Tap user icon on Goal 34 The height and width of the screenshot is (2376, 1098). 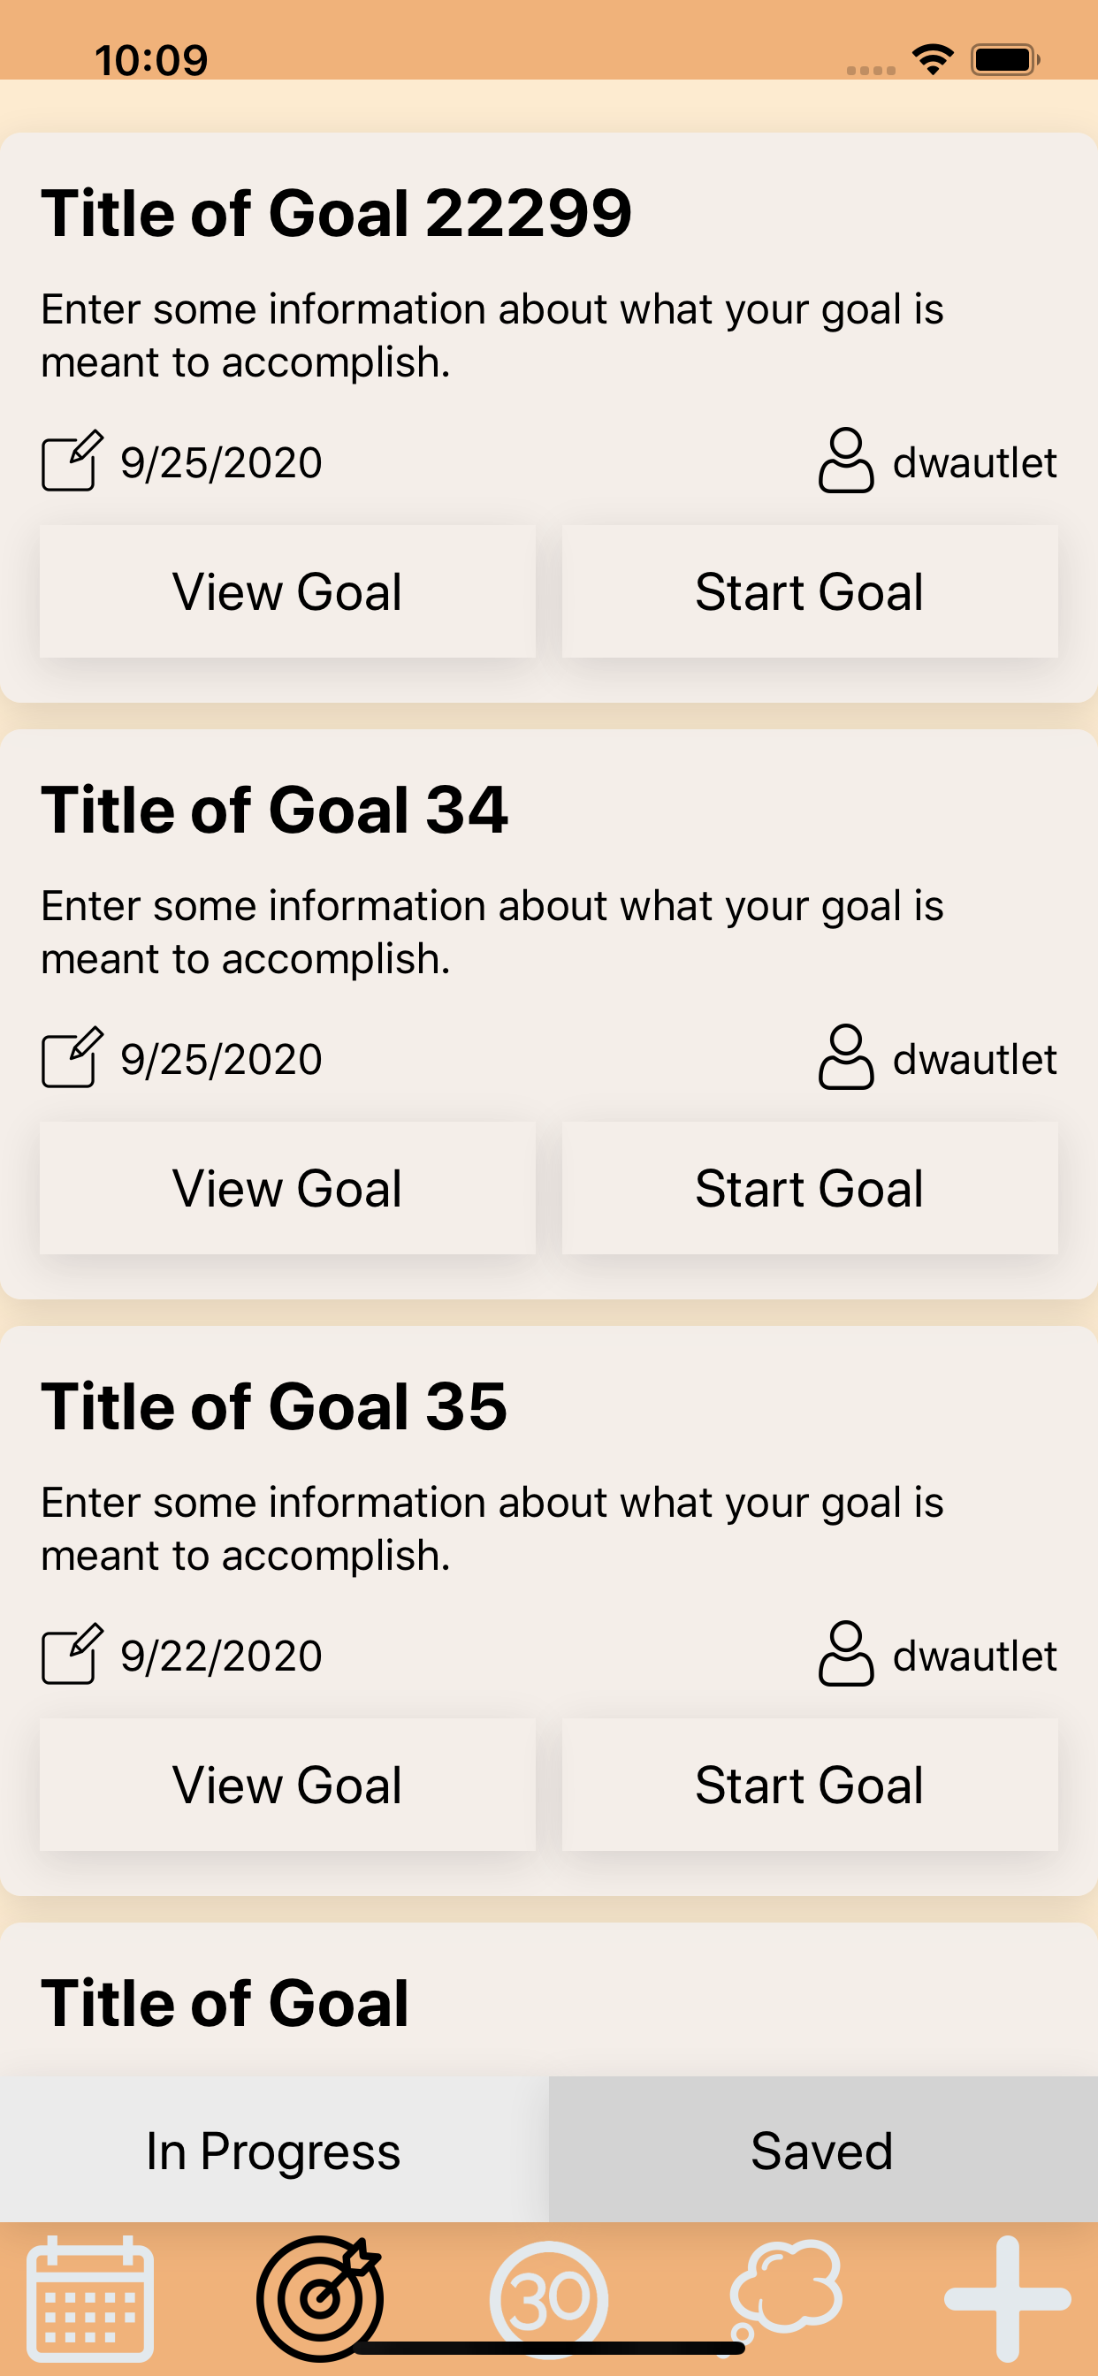[845, 1057]
